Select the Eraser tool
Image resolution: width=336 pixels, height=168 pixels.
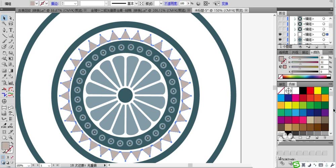(x=11, y=47)
